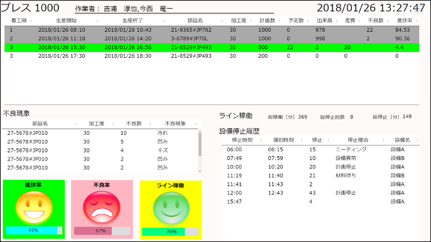
Task: Click the smiling face icon under 進捗率
Action: tap(34, 207)
